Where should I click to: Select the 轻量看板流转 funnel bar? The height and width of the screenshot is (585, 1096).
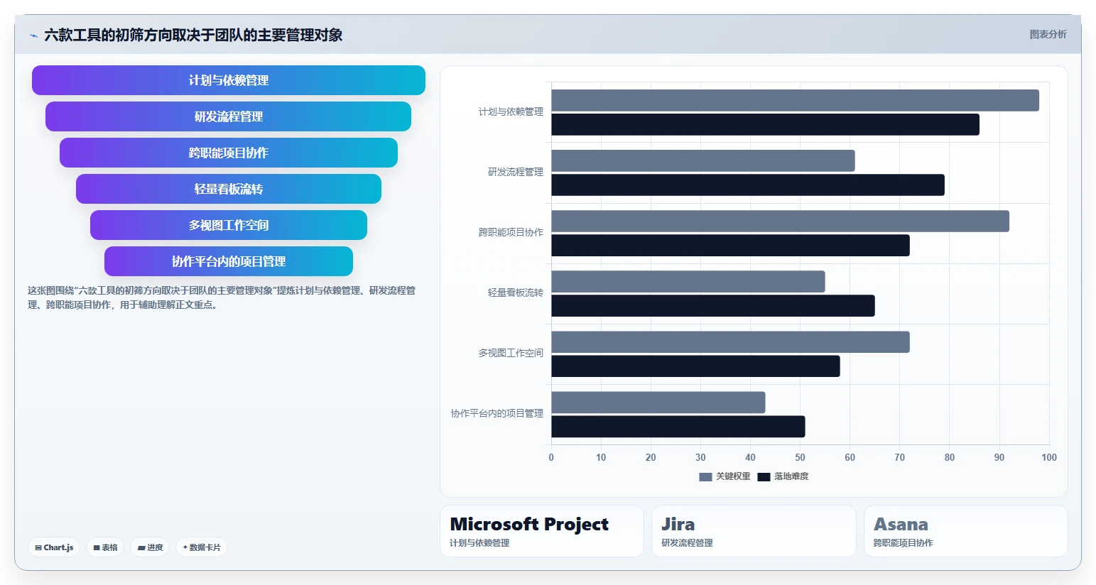tap(229, 189)
